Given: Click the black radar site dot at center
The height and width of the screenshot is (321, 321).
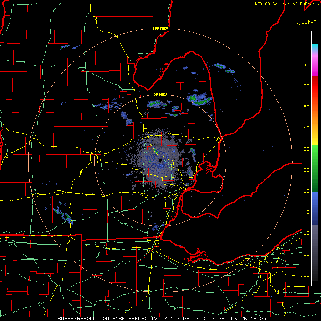Looking at the screenshot, I should pos(160,160).
